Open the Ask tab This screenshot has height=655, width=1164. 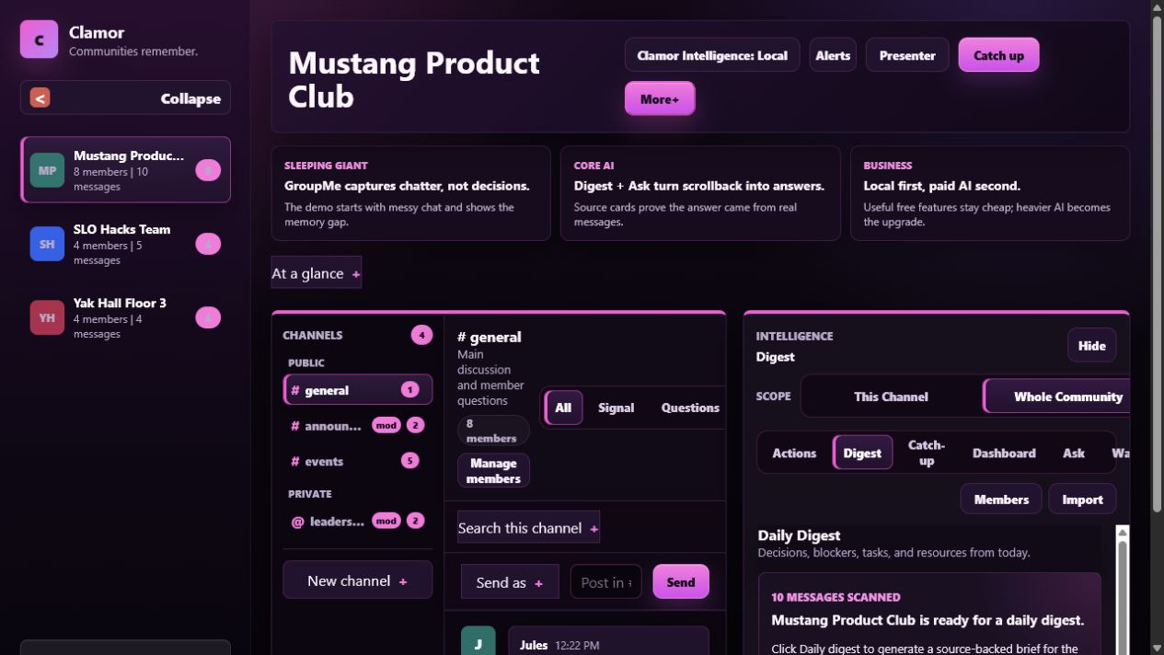click(1074, 453)
